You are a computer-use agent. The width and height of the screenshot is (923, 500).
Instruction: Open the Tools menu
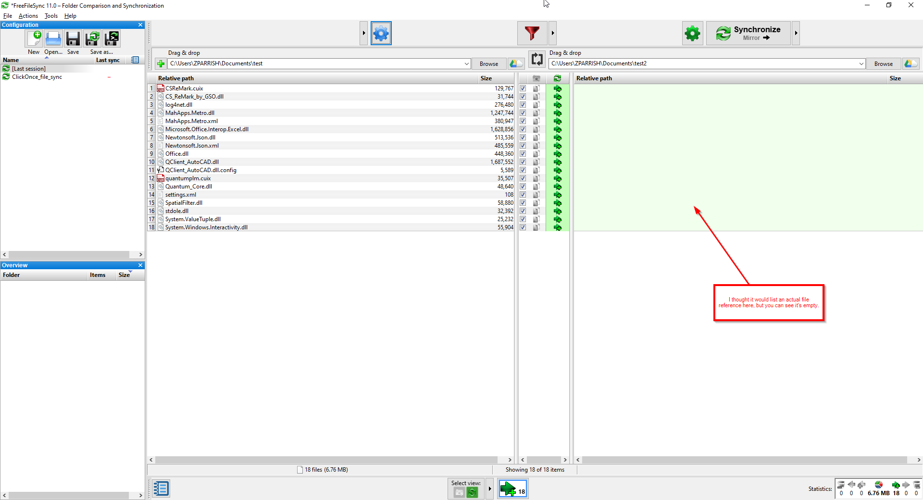[51, 16]
